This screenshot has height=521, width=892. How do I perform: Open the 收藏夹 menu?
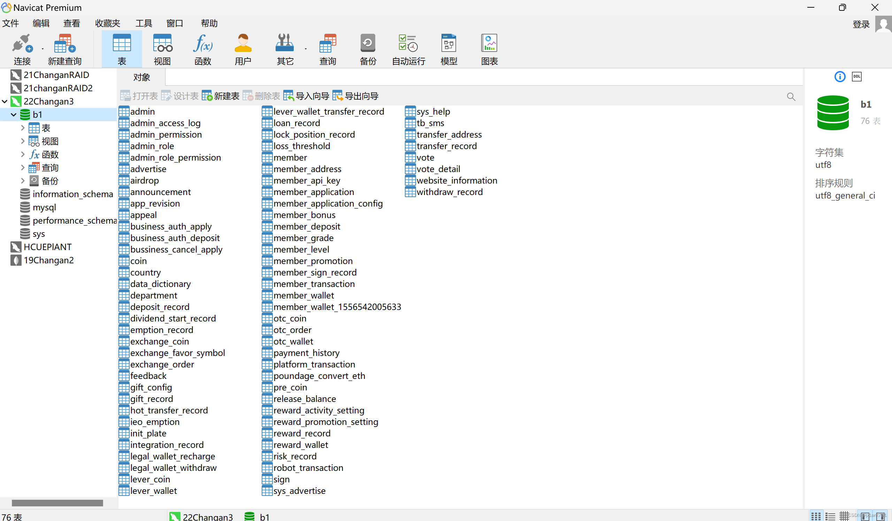(x=108, y=23)
